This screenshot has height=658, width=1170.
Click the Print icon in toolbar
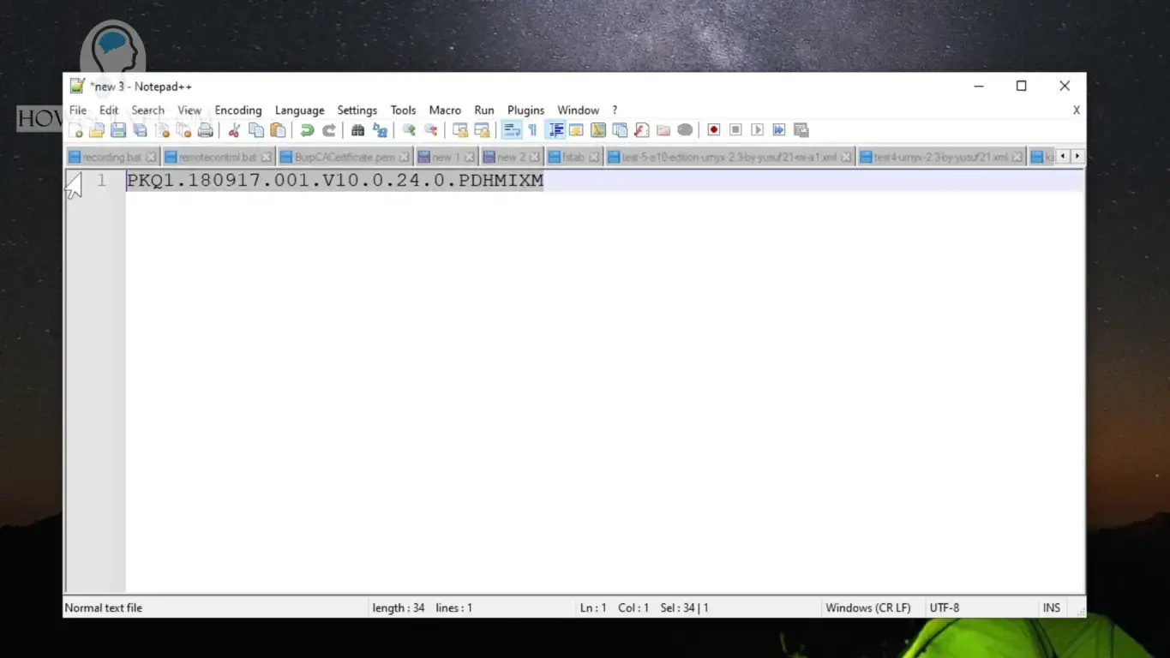pyautogui.click(x=205, y=130)
